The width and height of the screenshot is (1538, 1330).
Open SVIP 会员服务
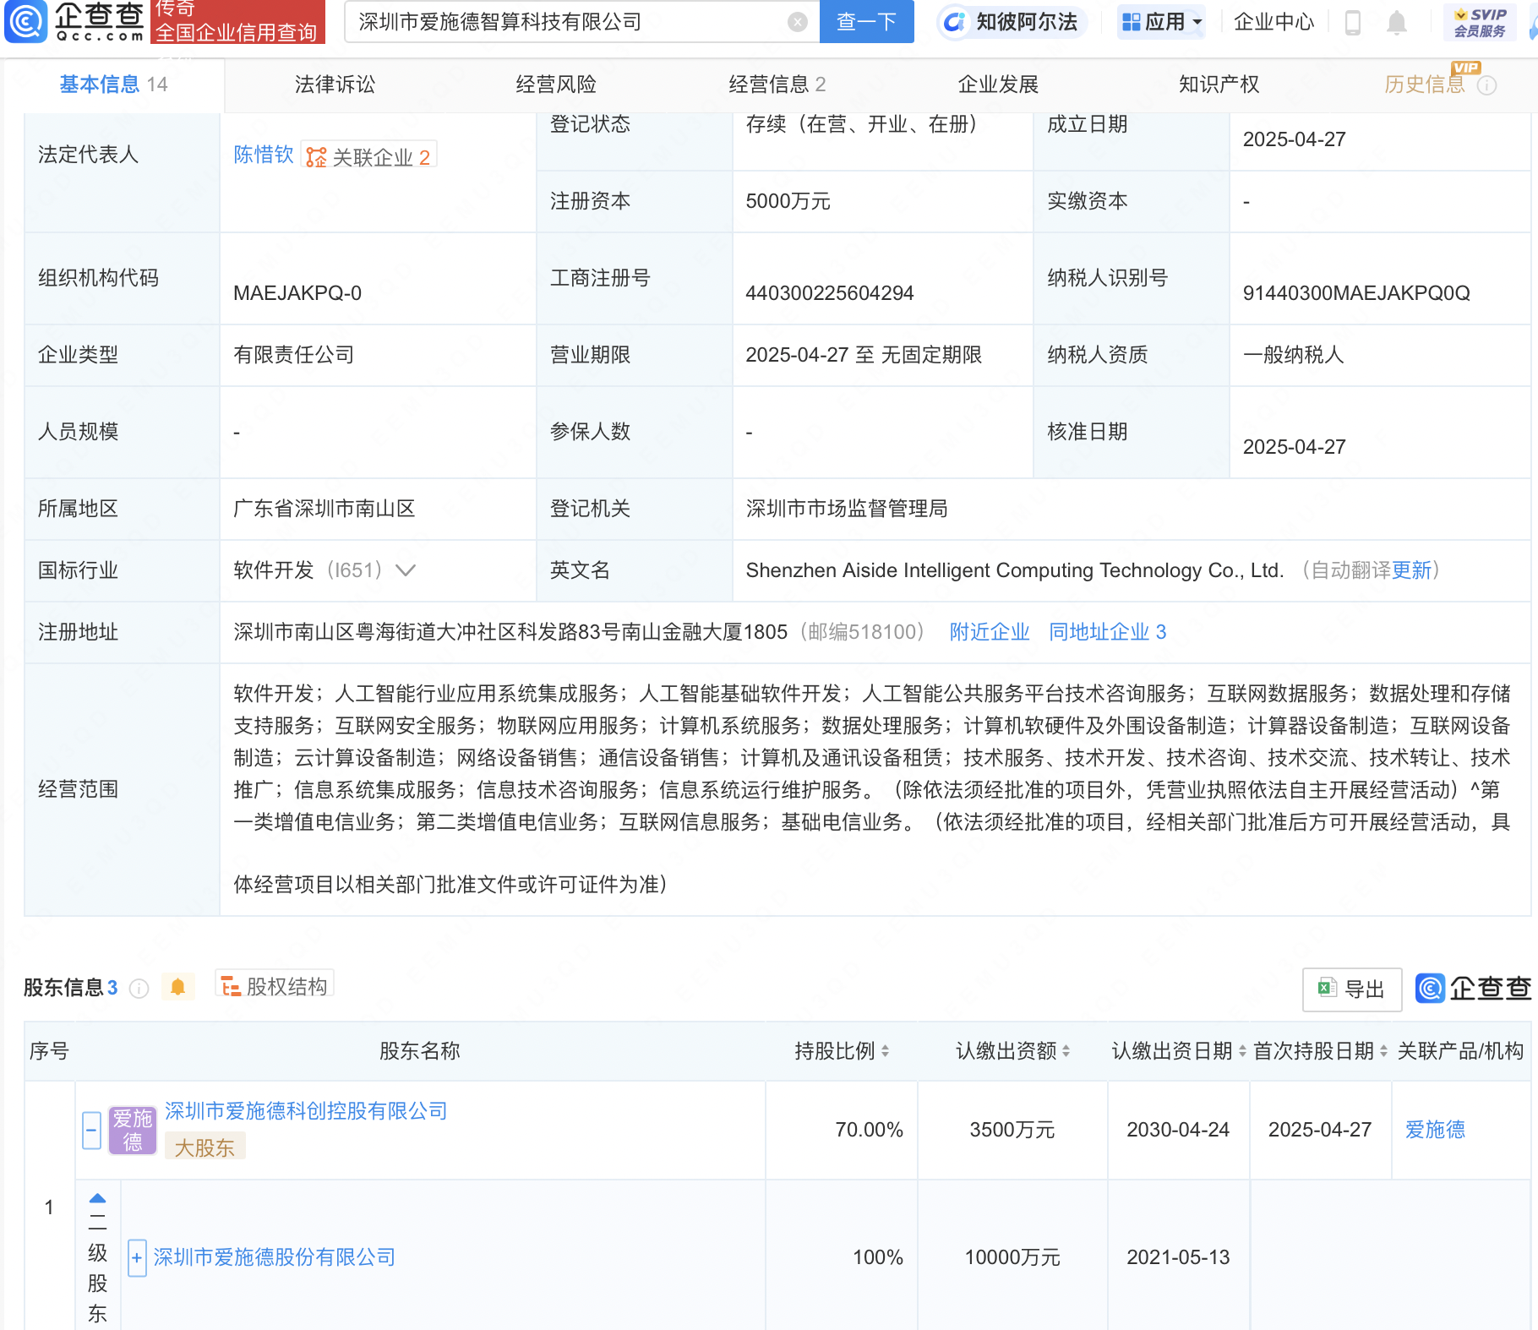point(1480,22)
